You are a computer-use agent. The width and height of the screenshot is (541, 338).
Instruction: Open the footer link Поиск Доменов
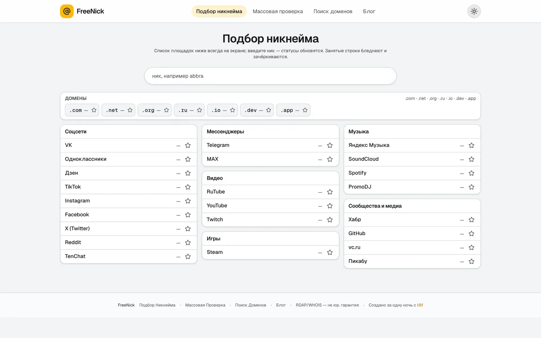pyautogui.click(x=251, y=305)
